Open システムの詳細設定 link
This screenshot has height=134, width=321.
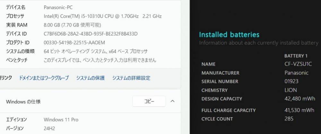131,78
